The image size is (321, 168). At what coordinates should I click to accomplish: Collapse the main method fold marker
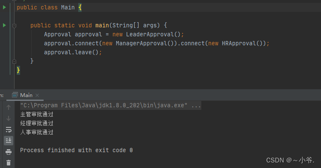click(x=15, y=26)
